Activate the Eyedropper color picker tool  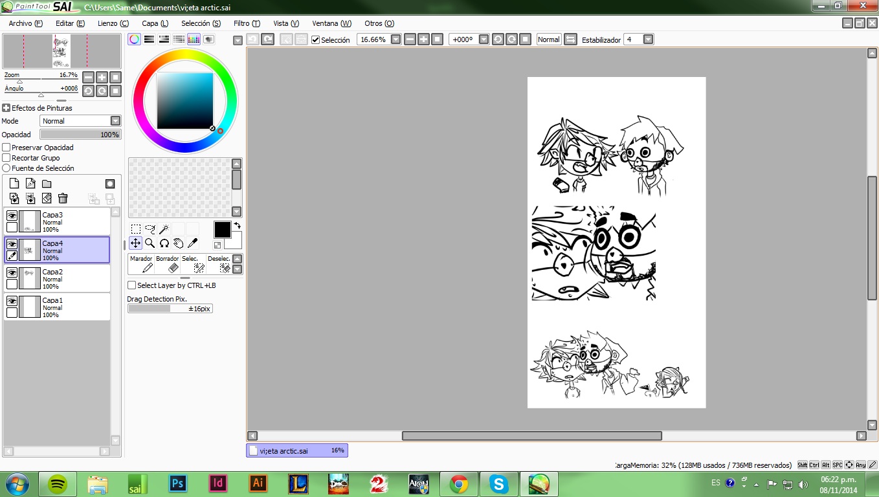[x=192, y=243]
